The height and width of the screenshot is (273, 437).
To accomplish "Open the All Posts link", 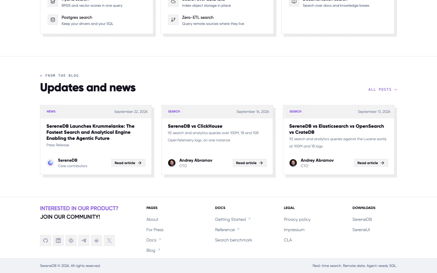I will [382, 89].
